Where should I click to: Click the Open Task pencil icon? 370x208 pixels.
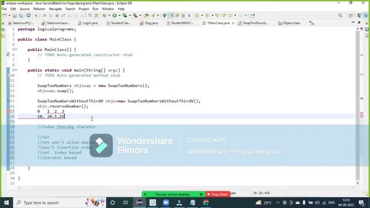pyautogui.click(x=153, y=16)
